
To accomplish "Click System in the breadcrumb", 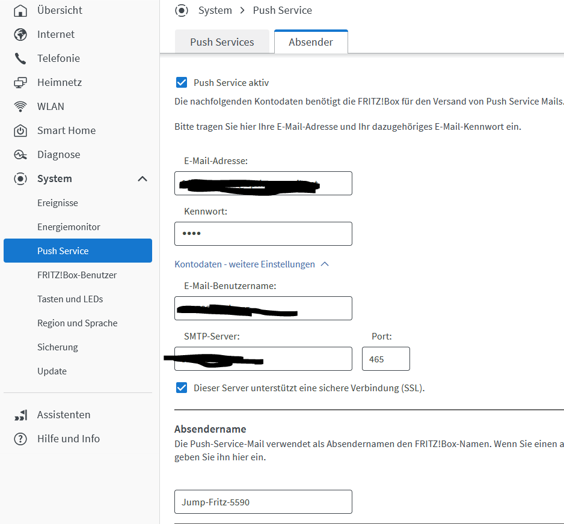I will [x=215, y=10].
